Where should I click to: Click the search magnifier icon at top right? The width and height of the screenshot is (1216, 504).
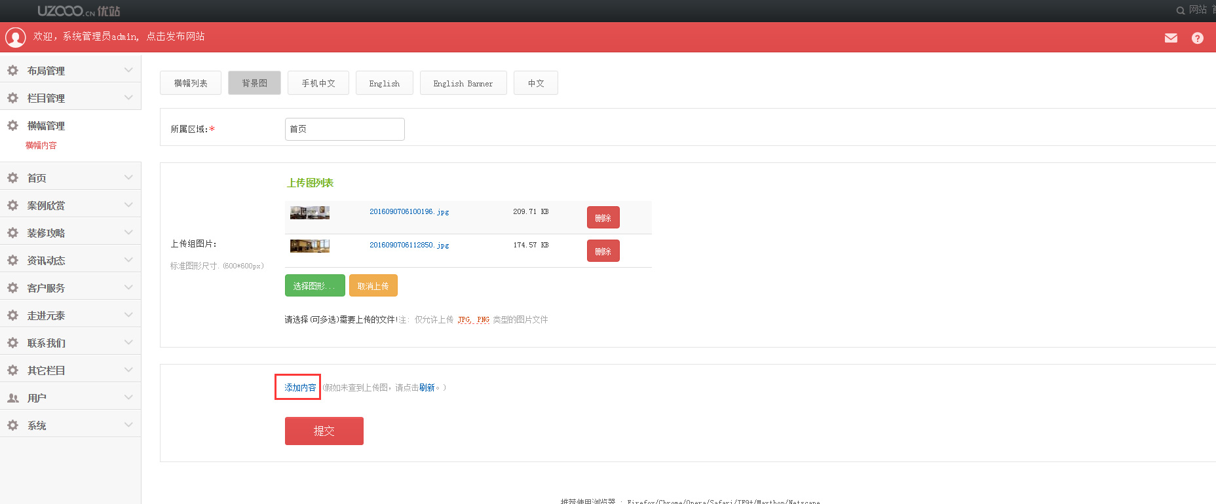pyautogui.click(x=1180, y=10)
